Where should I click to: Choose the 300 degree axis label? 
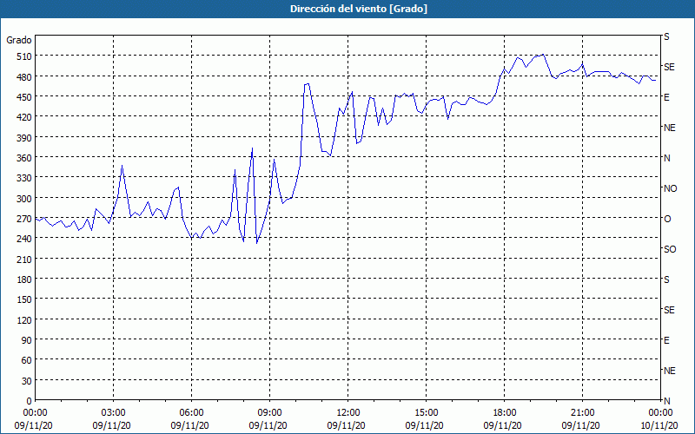click(x=25, y=199)
